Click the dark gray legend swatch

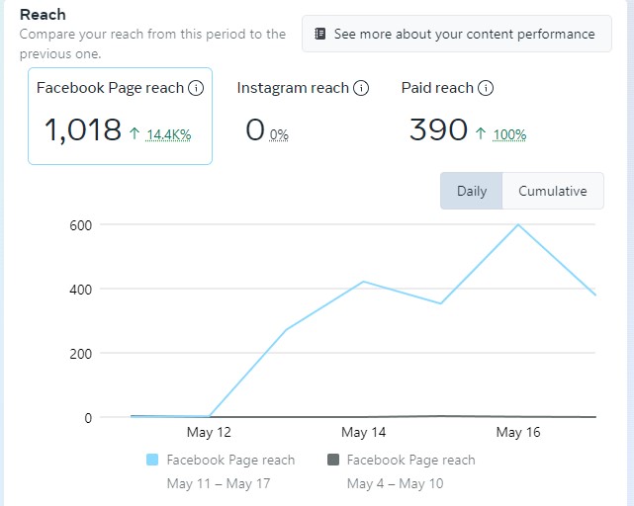pos(332,460)
